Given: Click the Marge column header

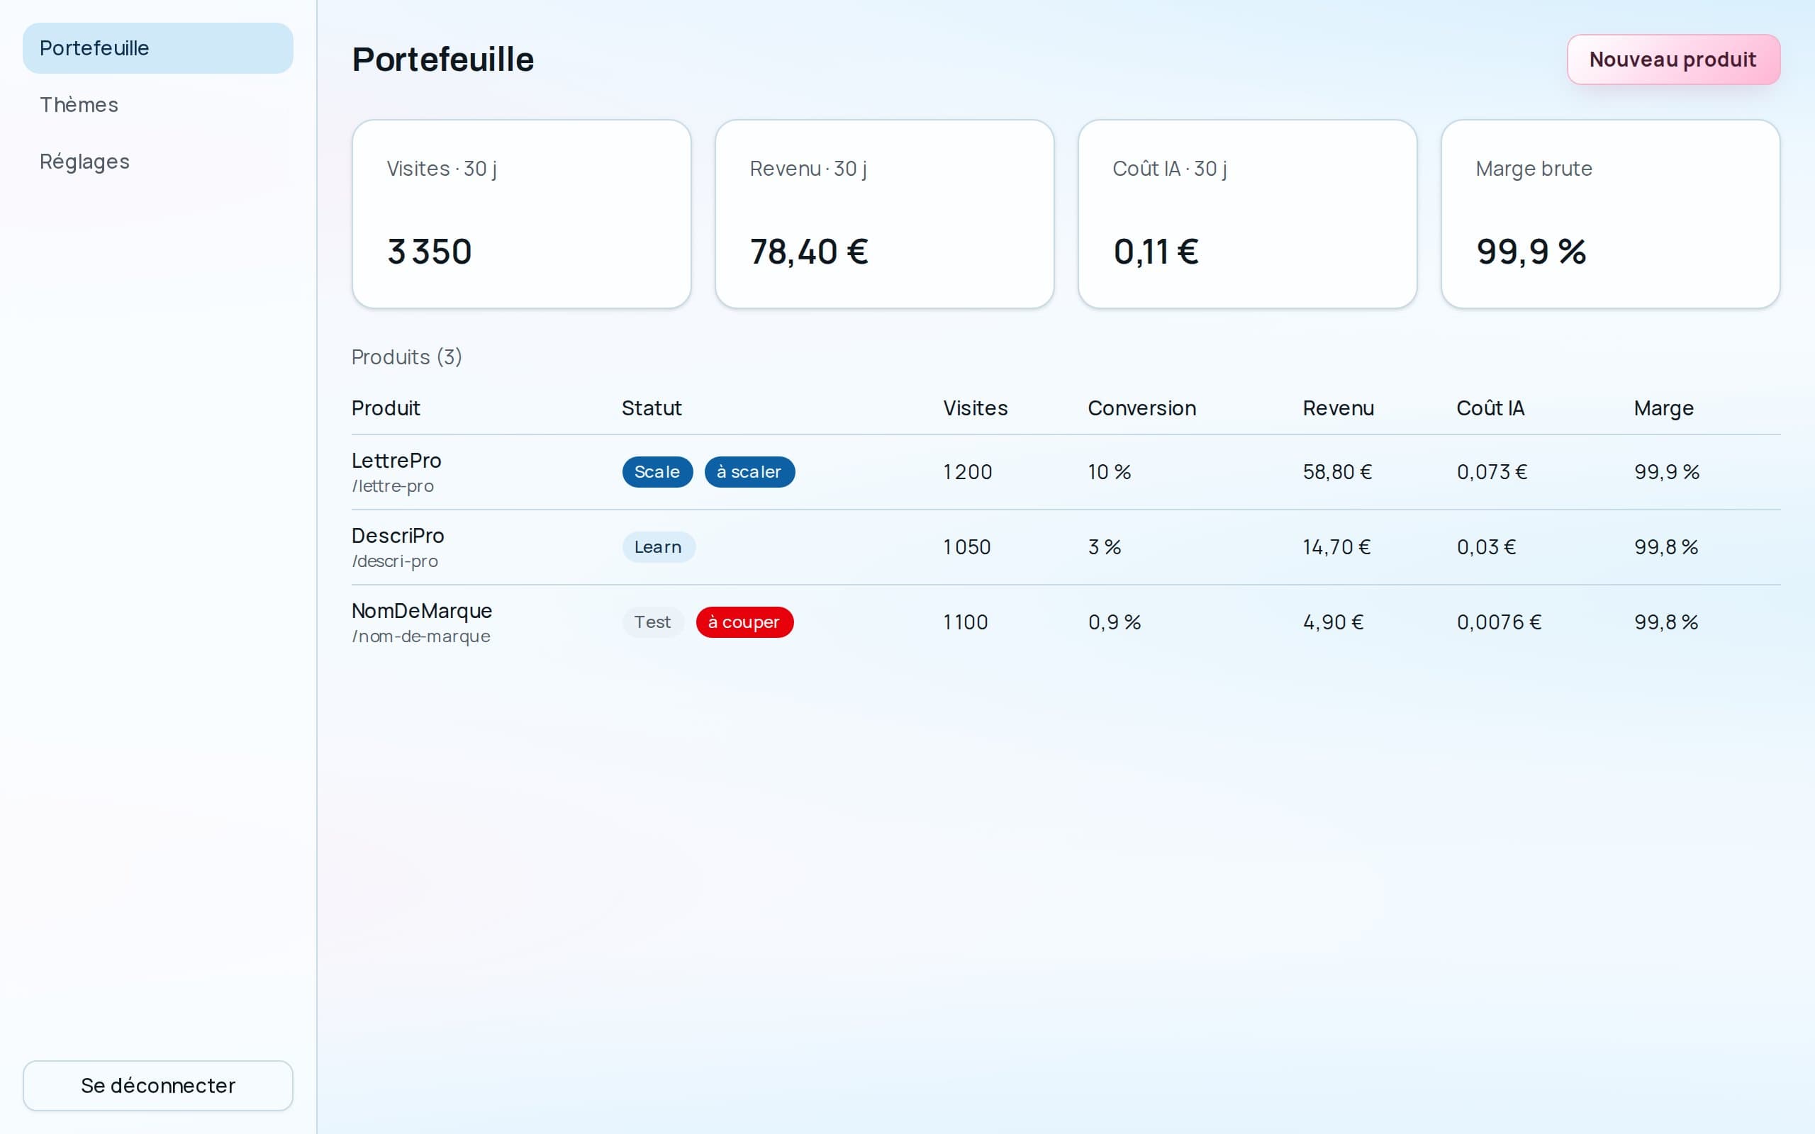Looking at the screenshot, I should (x=1663, y=408).
